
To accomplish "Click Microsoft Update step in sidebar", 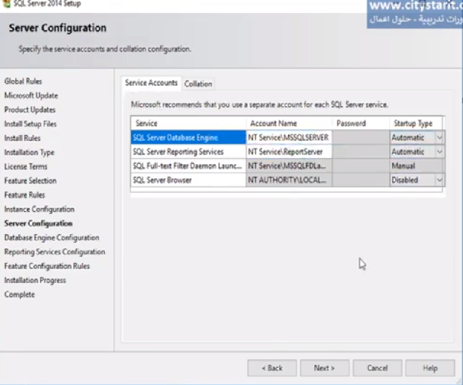I will pyautogui.click(x=31, y=95).
